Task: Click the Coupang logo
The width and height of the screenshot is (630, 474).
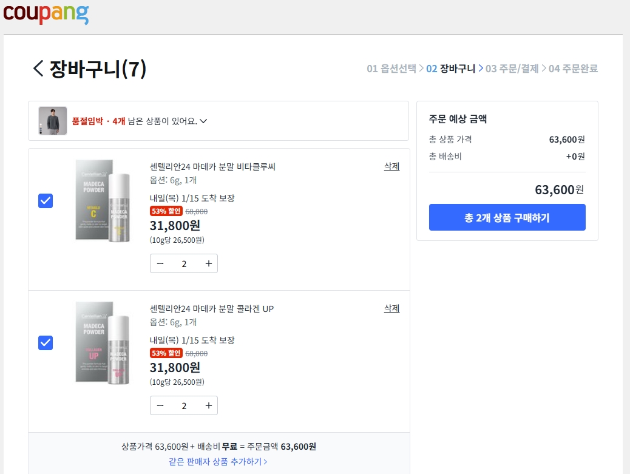Action: click(46, 14)
